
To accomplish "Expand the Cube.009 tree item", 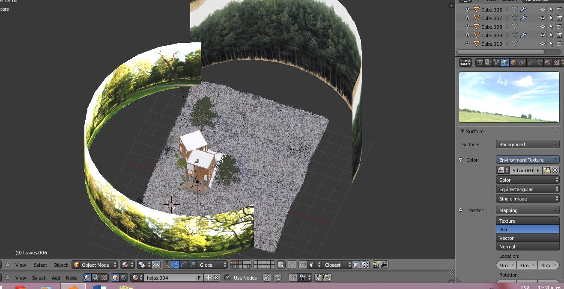I will tap(467, 35).
